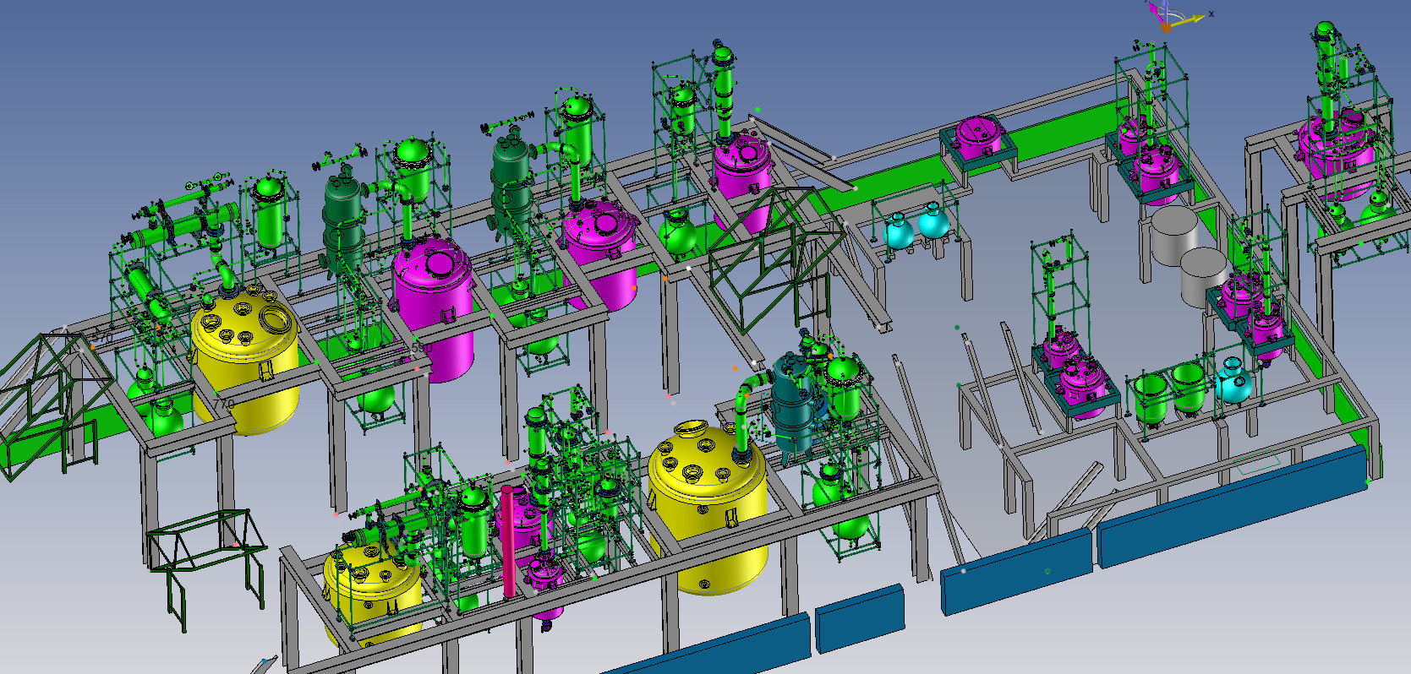1411x674 pixels.
Task: Select the shortest blue wall panel
Action: coord(861,619)
